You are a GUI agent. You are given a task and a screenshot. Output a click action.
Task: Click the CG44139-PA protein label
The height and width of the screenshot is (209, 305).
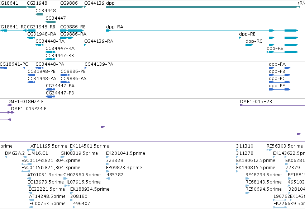coord(99,64)
